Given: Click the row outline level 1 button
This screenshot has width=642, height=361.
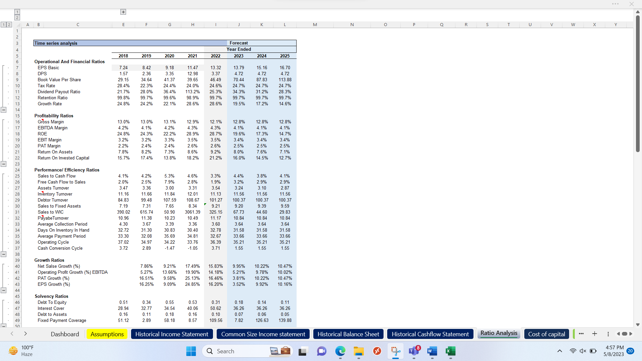Looking at the screenshot, I should (3, 24).
